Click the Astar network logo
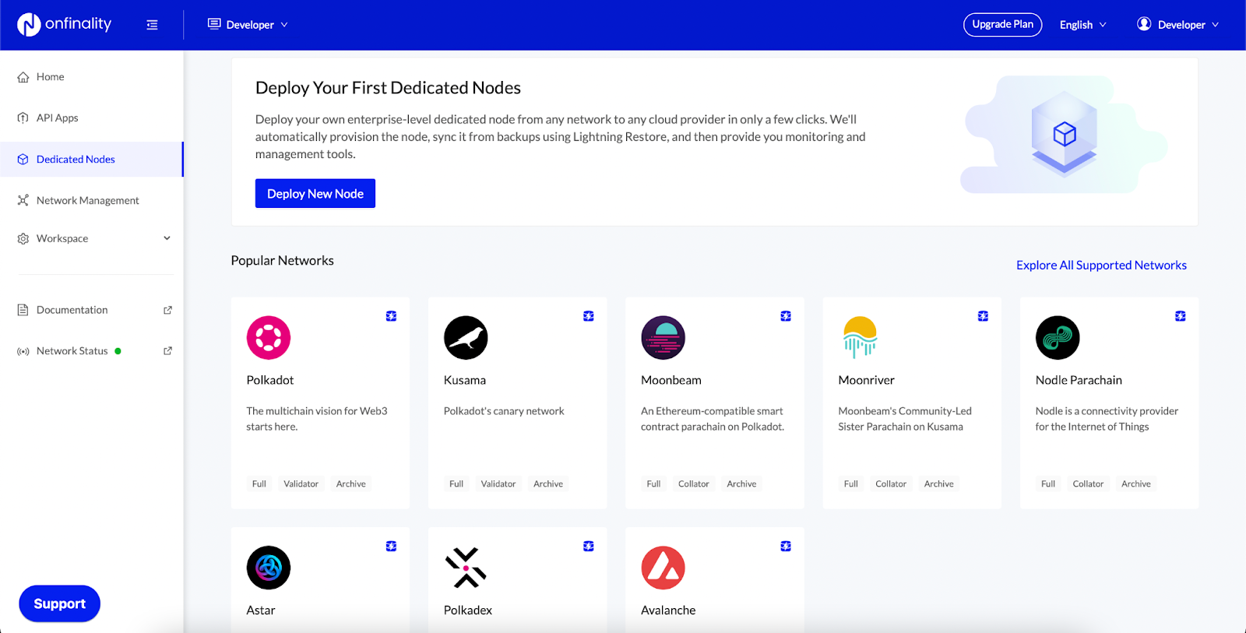 (269, 568)
